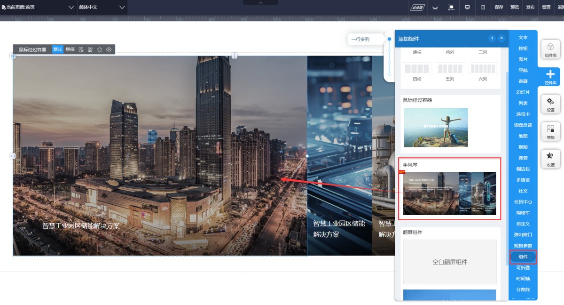Click the ruler guides icon in top bar
This screenshot has height=305, width=564.
[x=451, y=7]
